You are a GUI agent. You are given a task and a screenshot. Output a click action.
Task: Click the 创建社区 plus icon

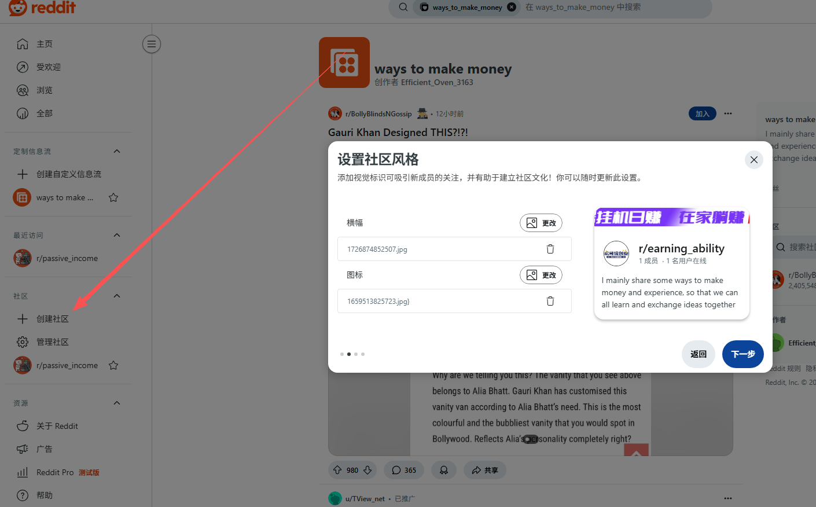click(x=22, y=318)
